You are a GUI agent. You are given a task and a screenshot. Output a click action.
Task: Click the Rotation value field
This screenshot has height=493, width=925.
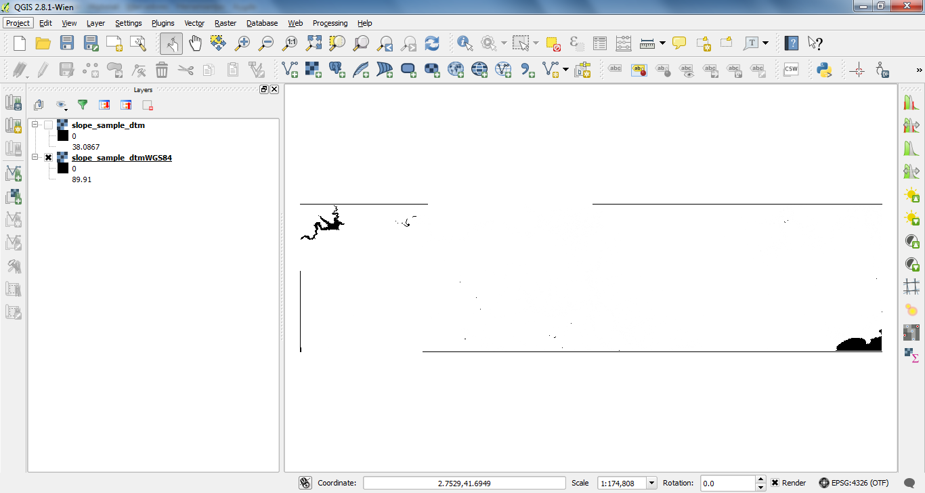(x=727, y=483)
